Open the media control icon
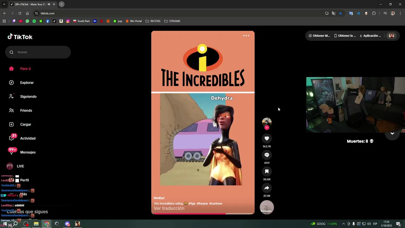The image size is (405, 228). pyautogui.click(x=385, y=13)
